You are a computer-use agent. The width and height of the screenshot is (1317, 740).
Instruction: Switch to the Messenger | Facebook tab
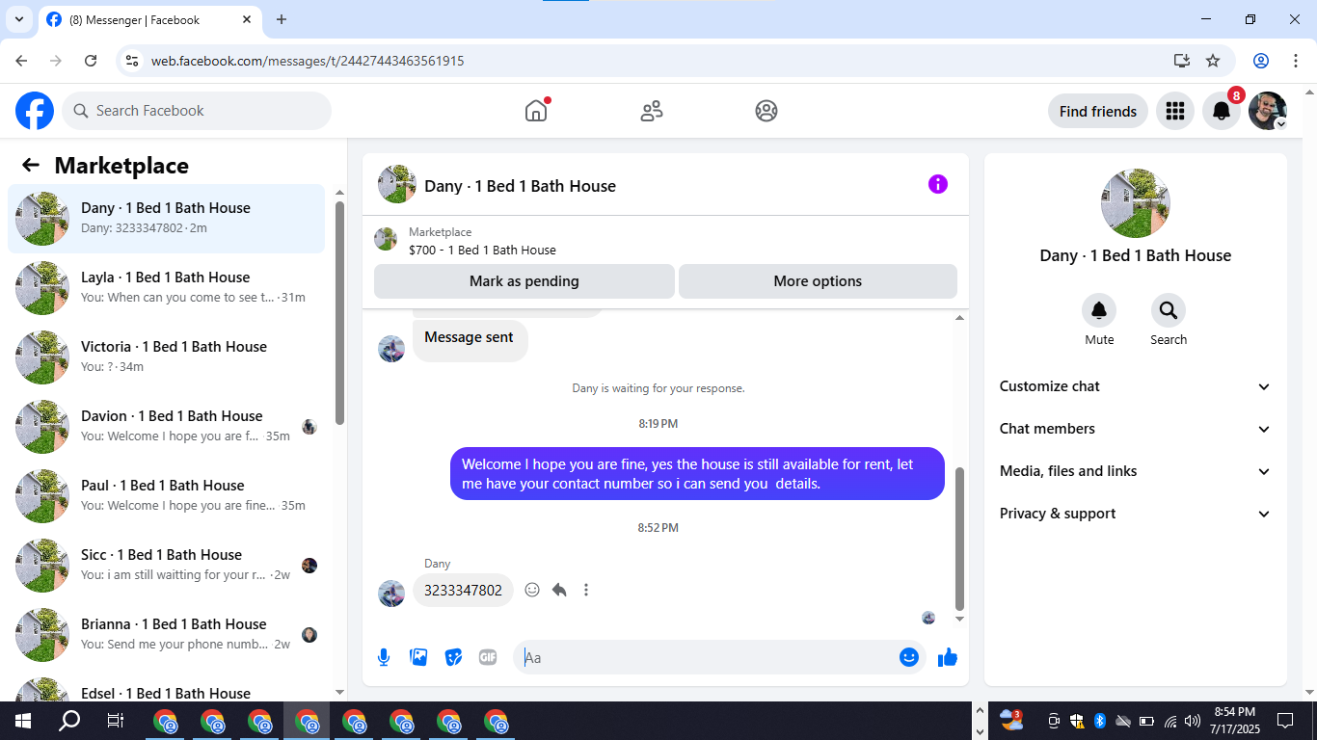(149, 19)
